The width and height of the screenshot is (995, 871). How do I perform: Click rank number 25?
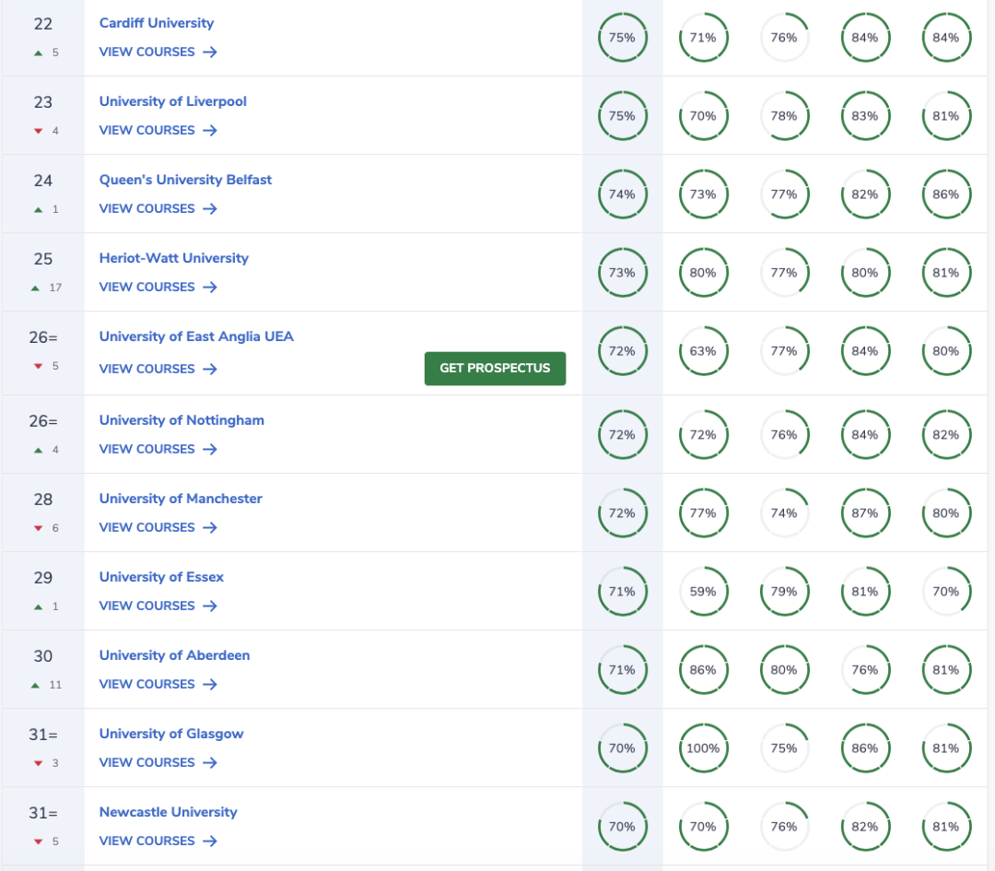point(43,259)
